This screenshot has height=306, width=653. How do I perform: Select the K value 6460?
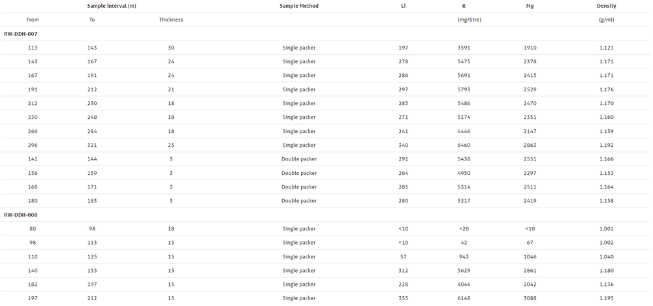click(464, 145)
